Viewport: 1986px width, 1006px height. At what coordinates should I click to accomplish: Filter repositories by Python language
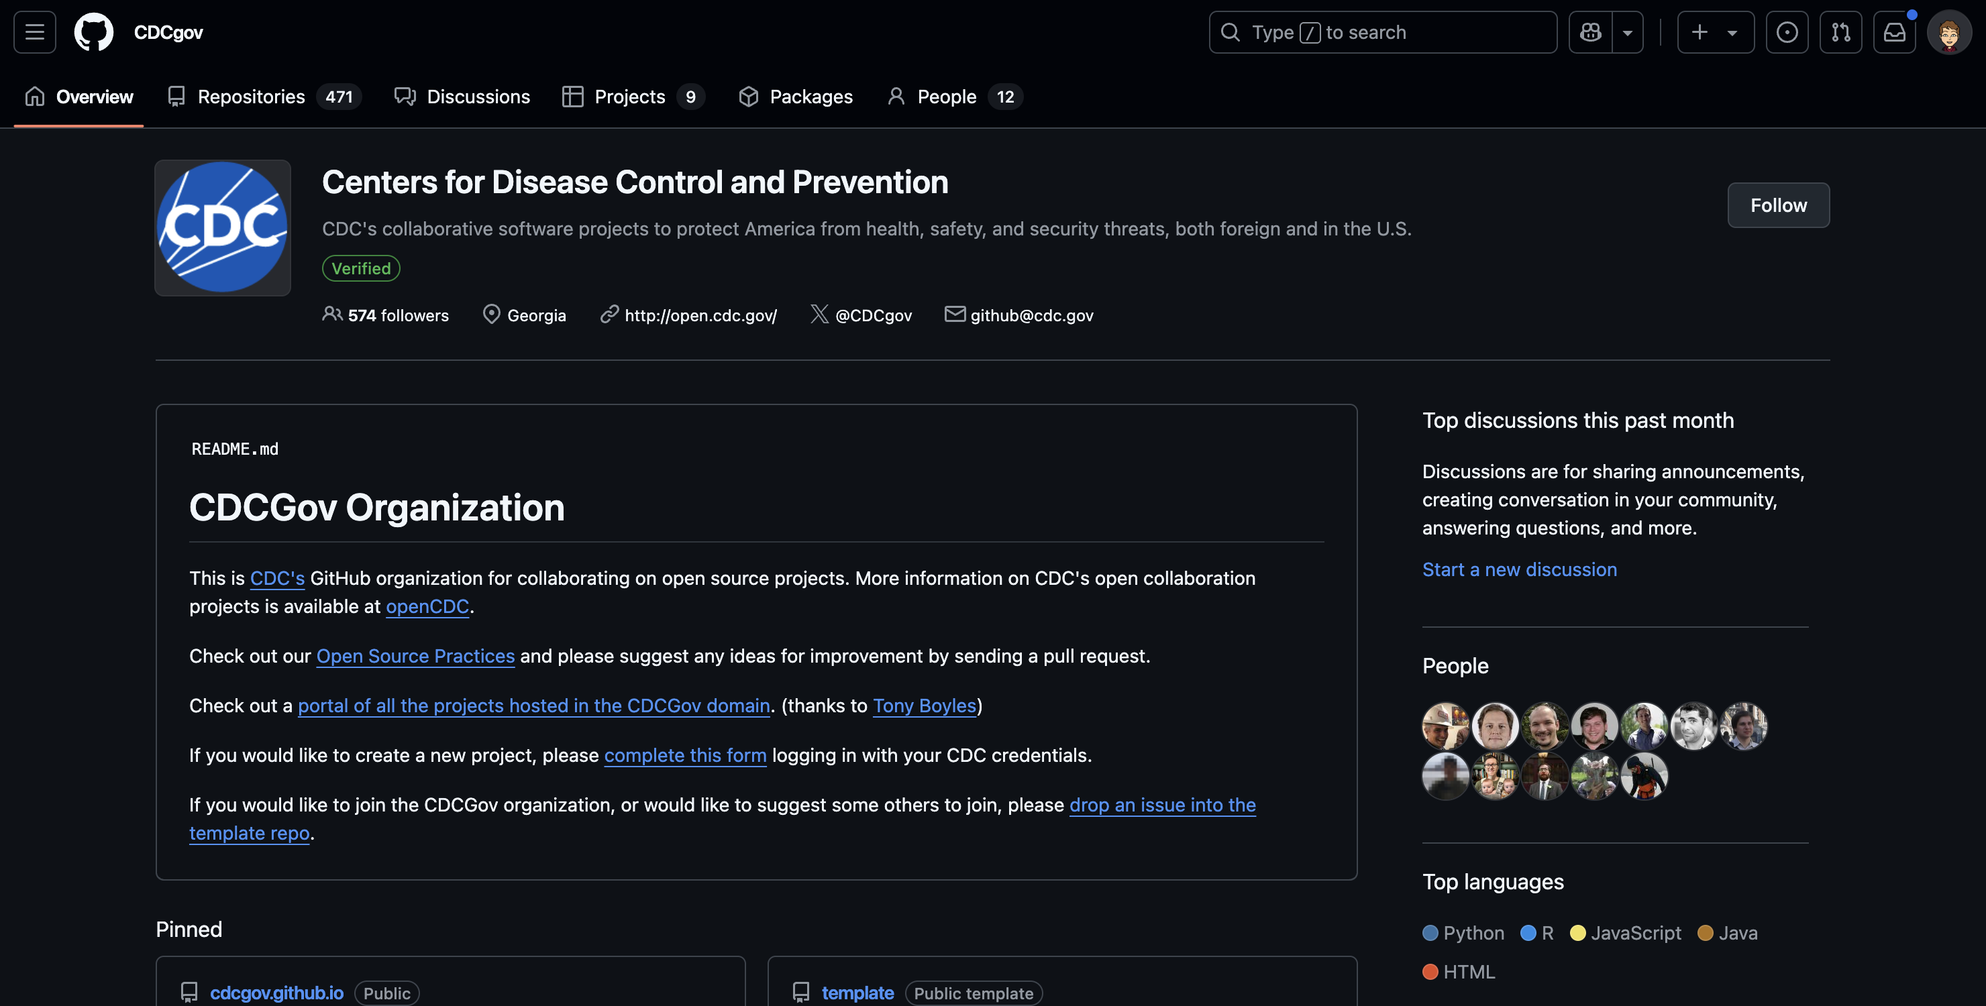tap(1463, 933)
